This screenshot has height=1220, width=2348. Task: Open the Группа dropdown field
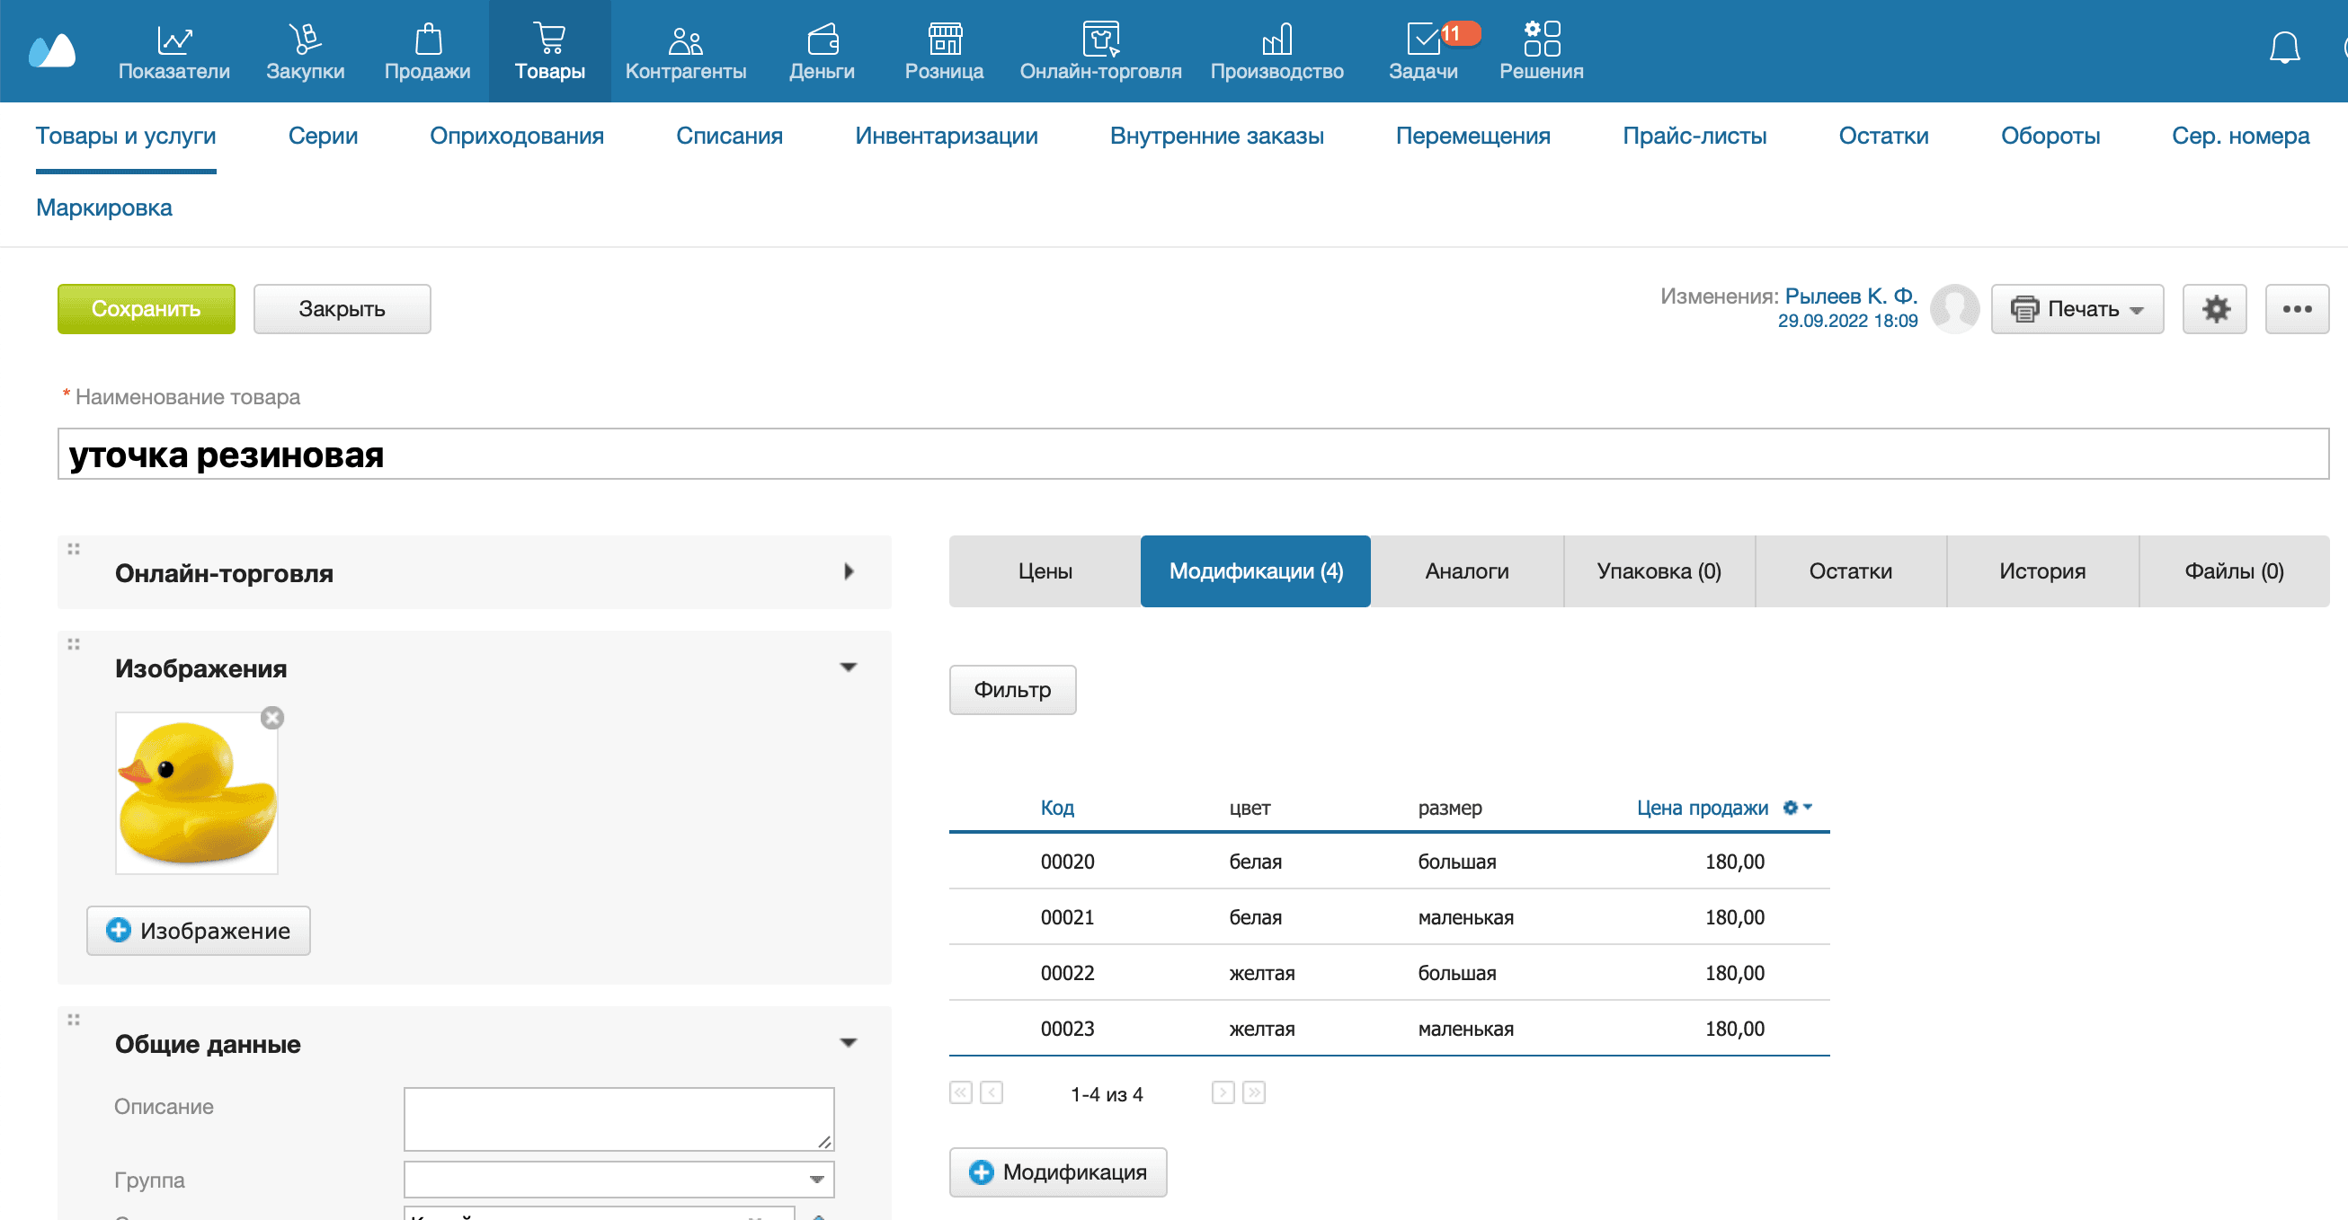coord(618,1179)
